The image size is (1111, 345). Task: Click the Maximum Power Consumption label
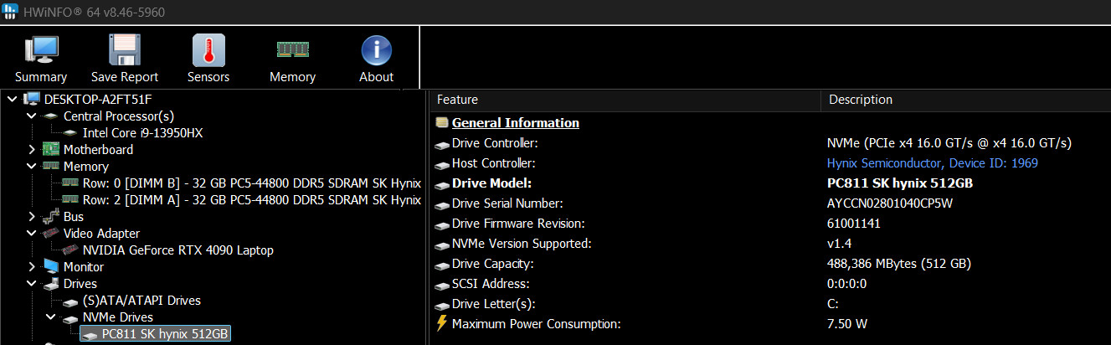coord(537,324)
